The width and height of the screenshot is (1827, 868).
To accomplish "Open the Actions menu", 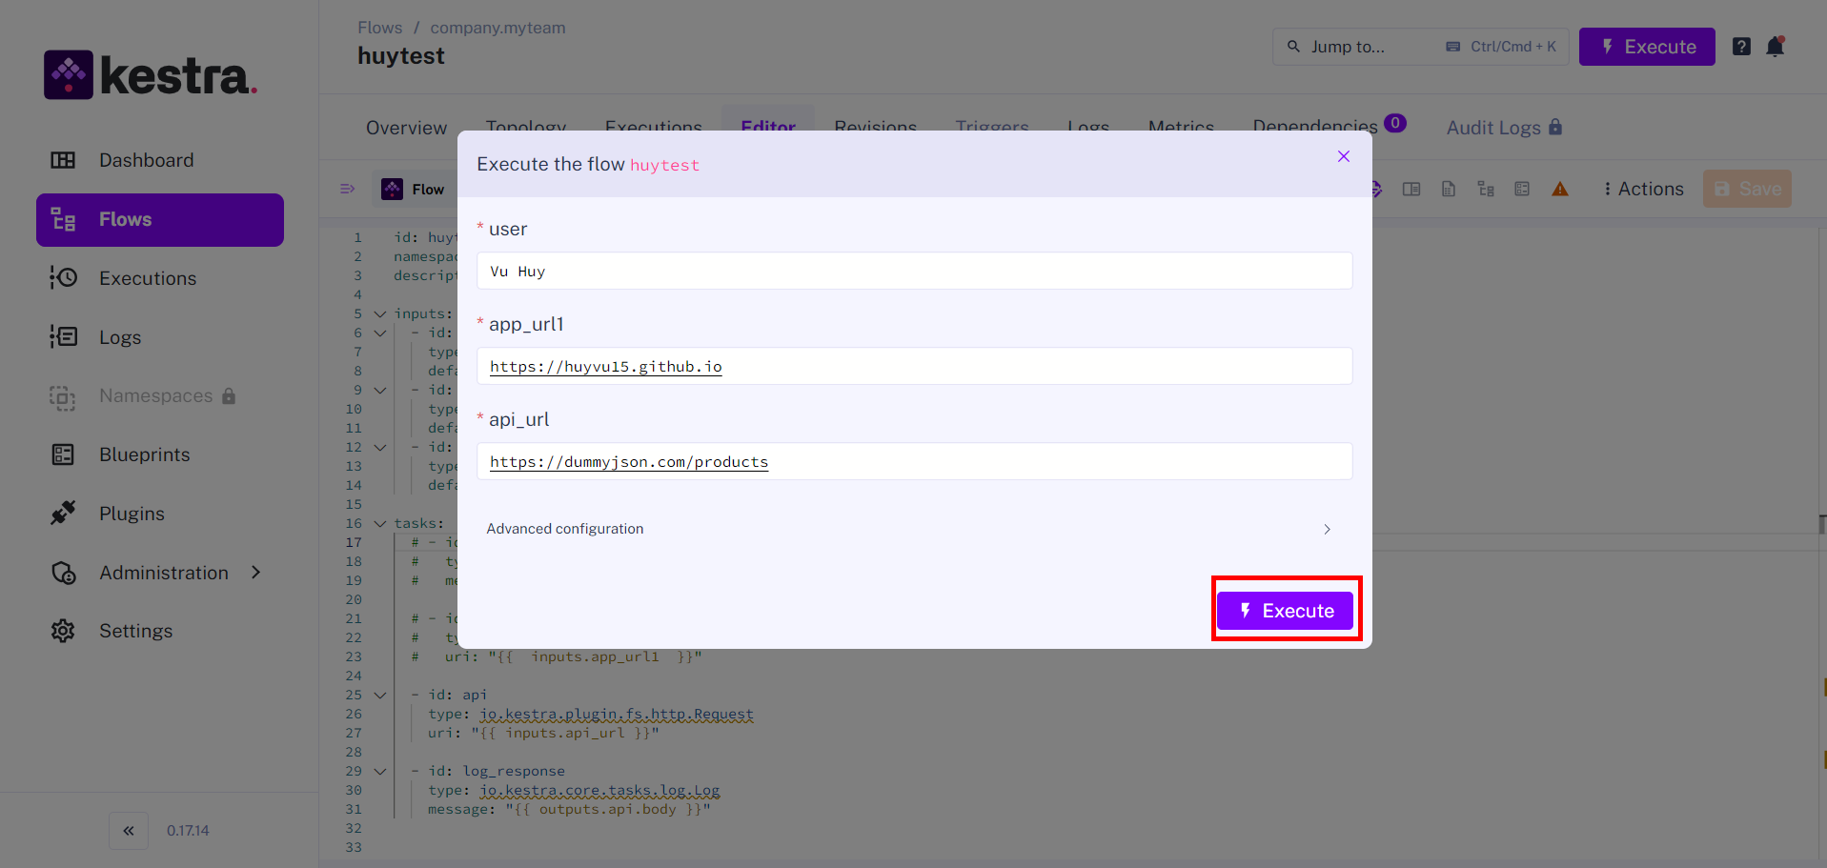I will (1643, 190).
